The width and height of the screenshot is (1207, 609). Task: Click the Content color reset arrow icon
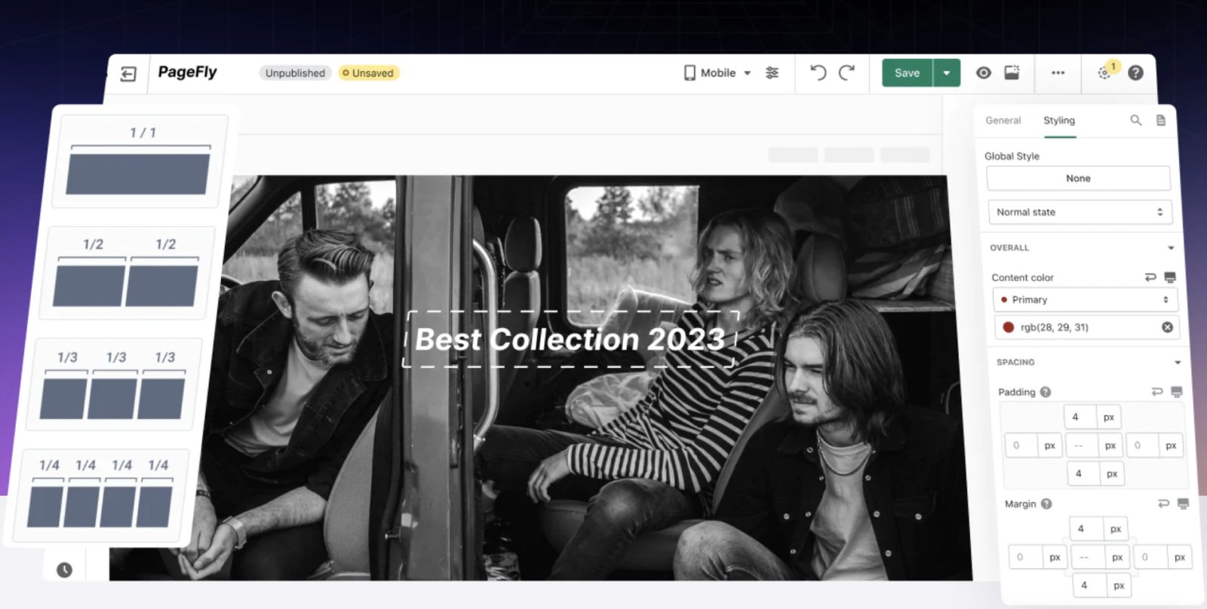tap(1150, 277)
